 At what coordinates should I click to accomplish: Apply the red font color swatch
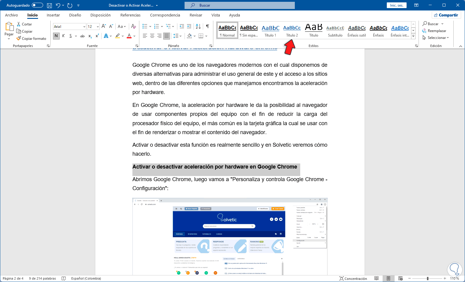click(x=129, y=36)
